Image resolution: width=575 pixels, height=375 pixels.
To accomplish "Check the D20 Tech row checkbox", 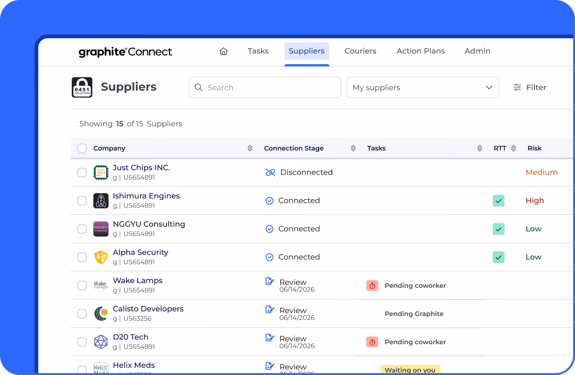I will point(82,342).
